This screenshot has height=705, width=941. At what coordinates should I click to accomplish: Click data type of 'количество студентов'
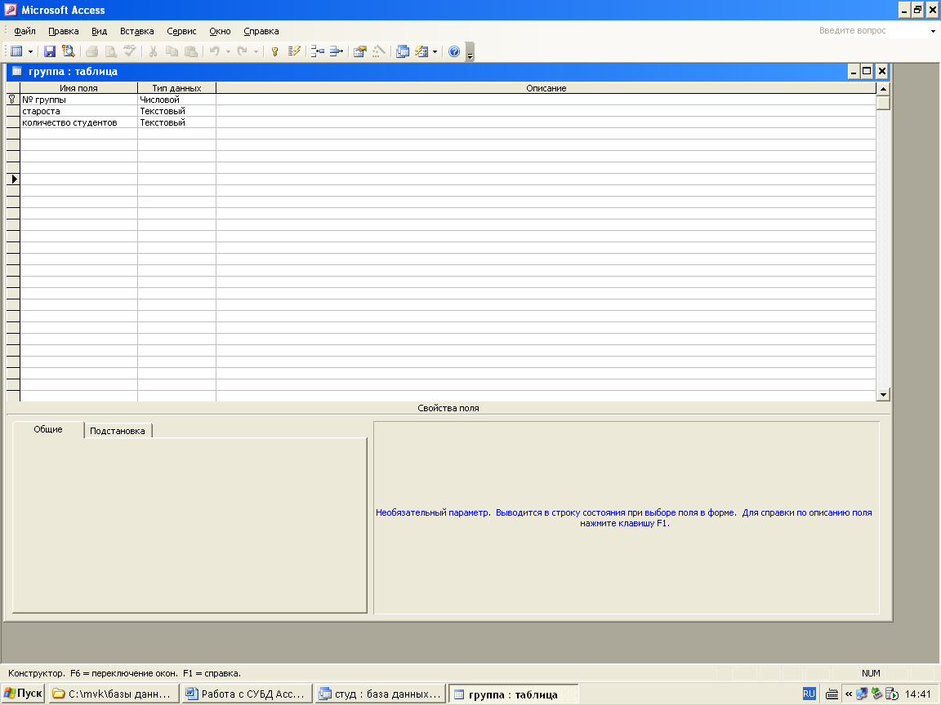[x=176, y=122]
